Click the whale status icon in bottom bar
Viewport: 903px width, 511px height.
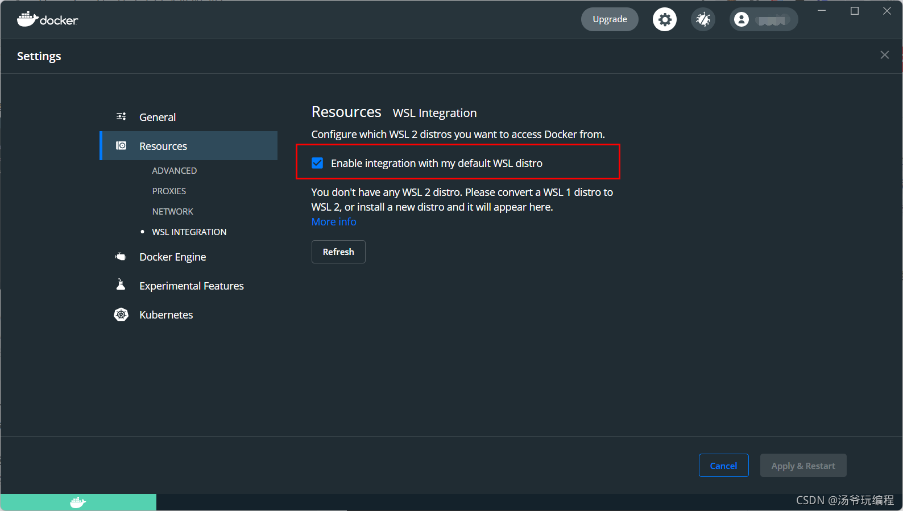point(78,502)
